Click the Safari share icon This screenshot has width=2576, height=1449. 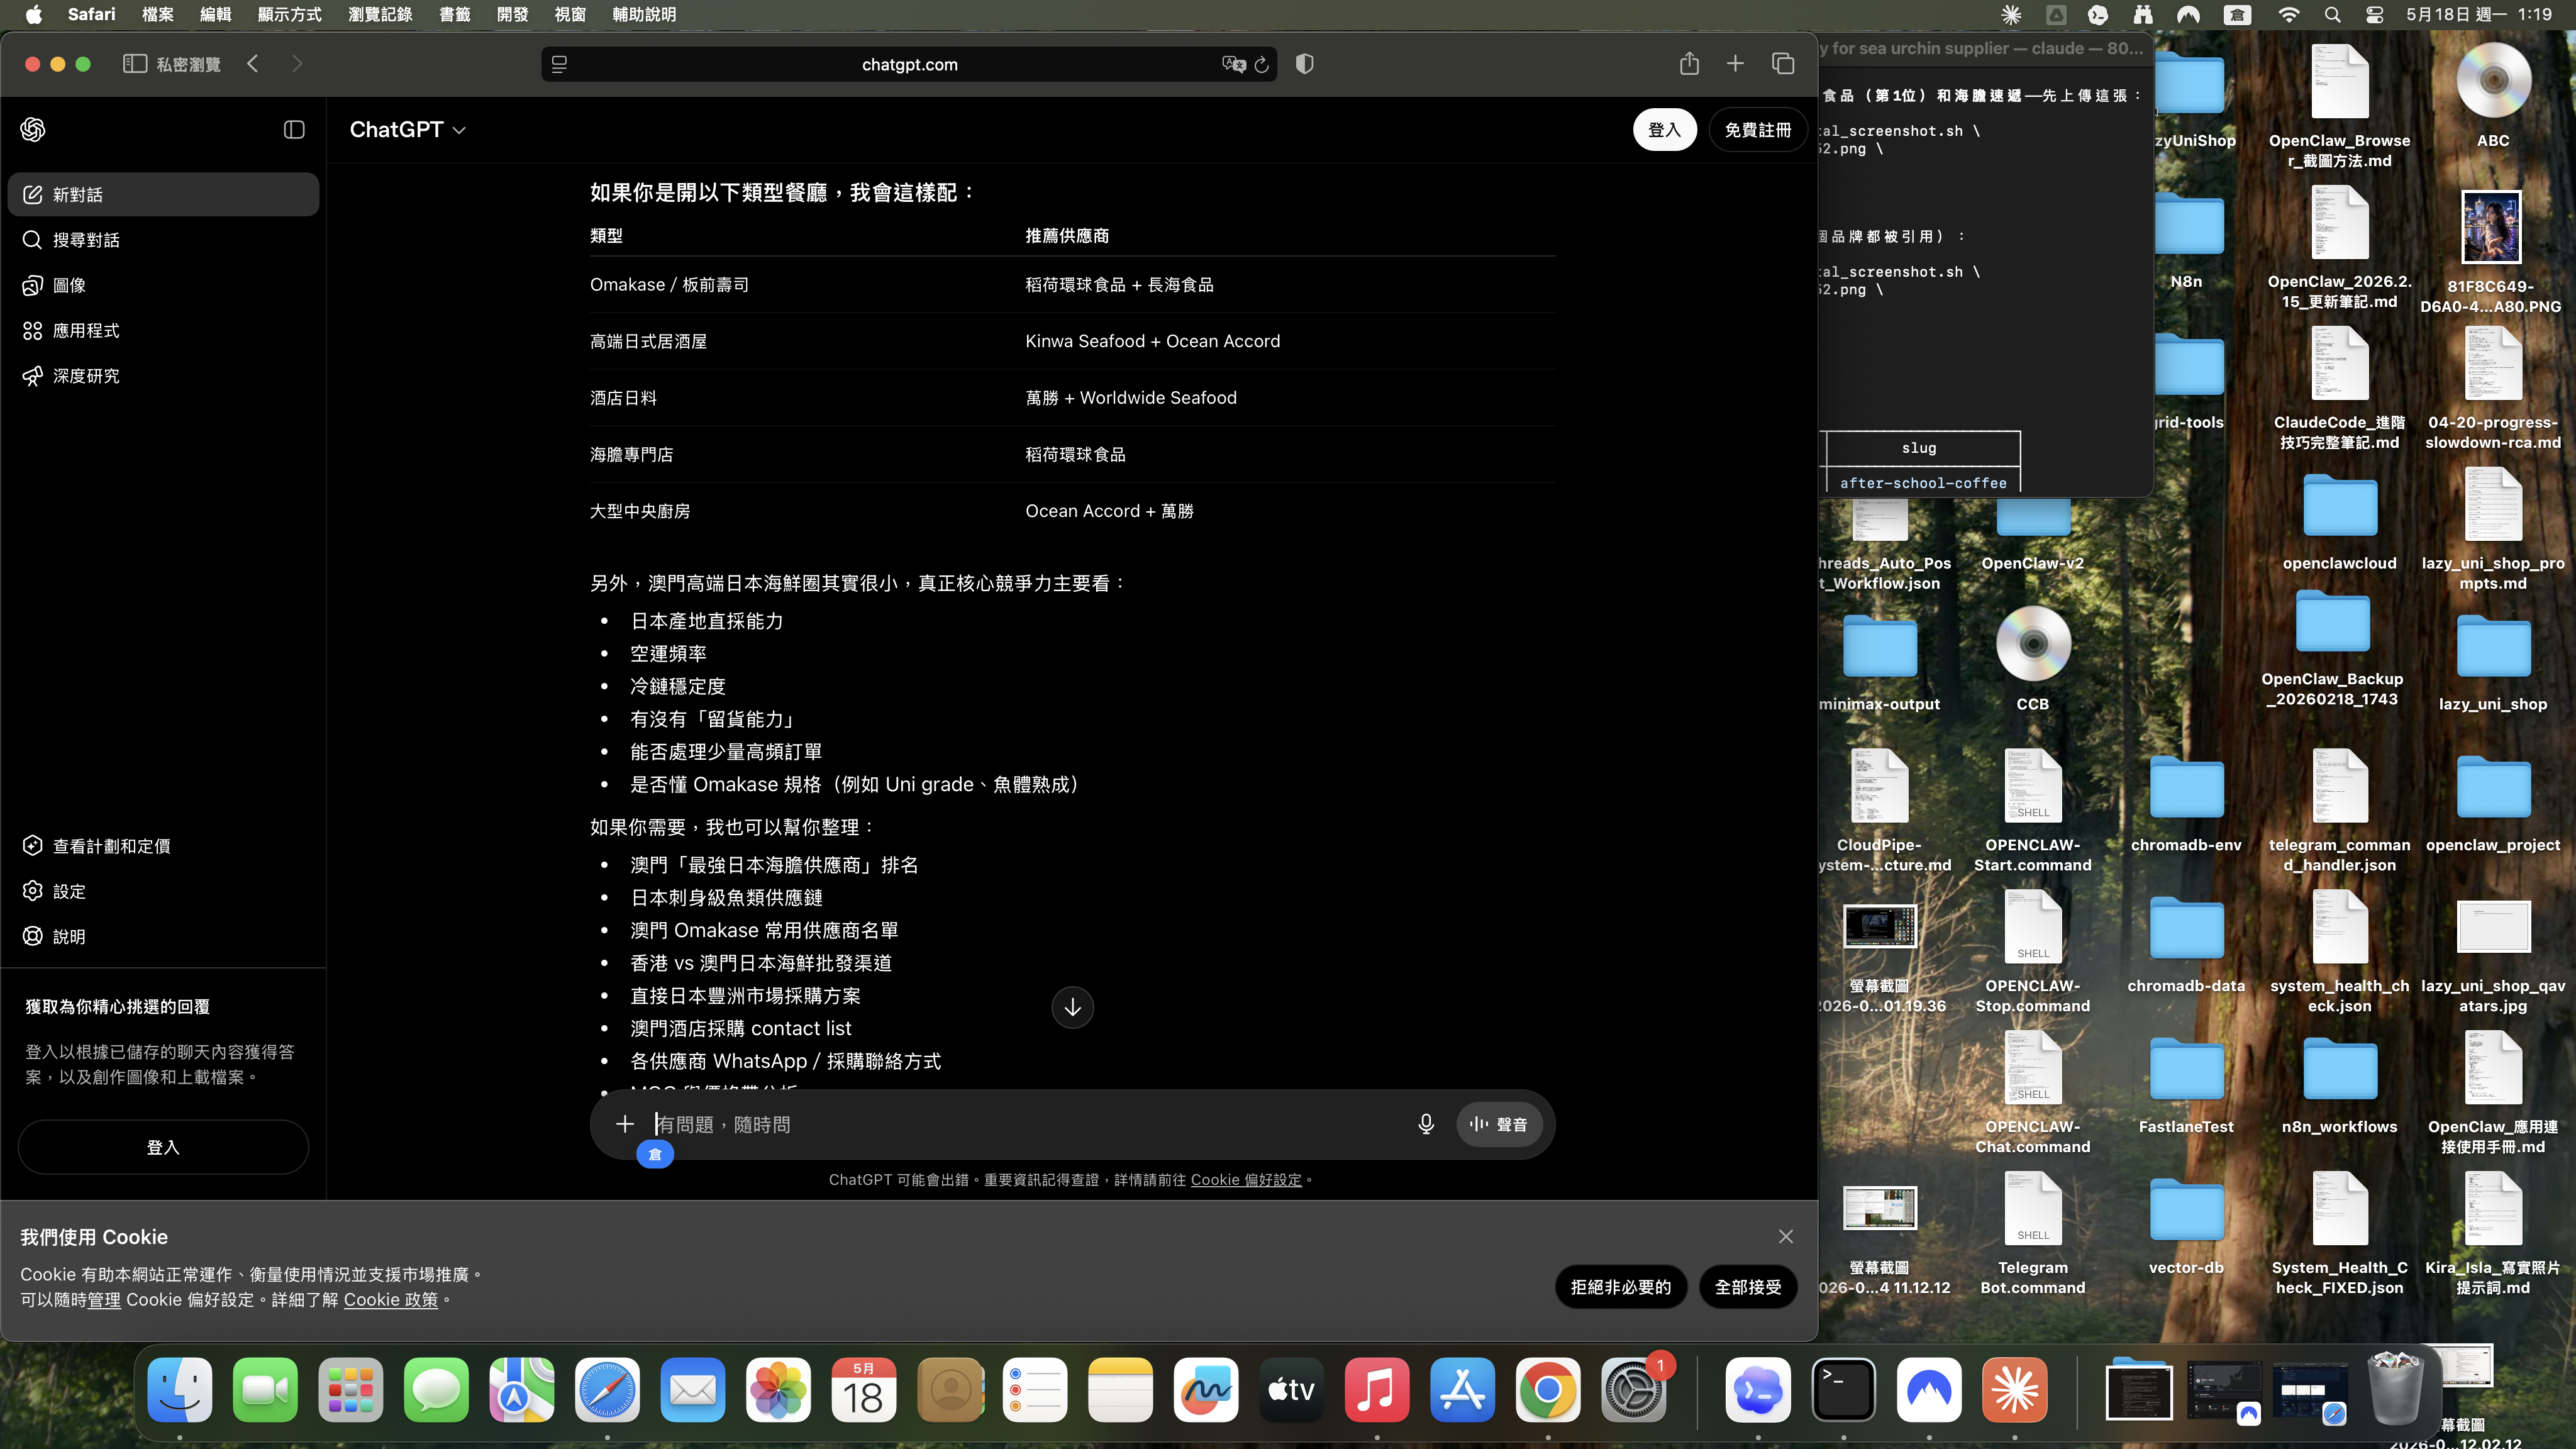click(x=1689, y=64)
